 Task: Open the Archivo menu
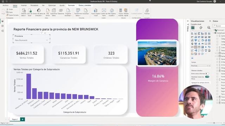[x=6, y=6]
